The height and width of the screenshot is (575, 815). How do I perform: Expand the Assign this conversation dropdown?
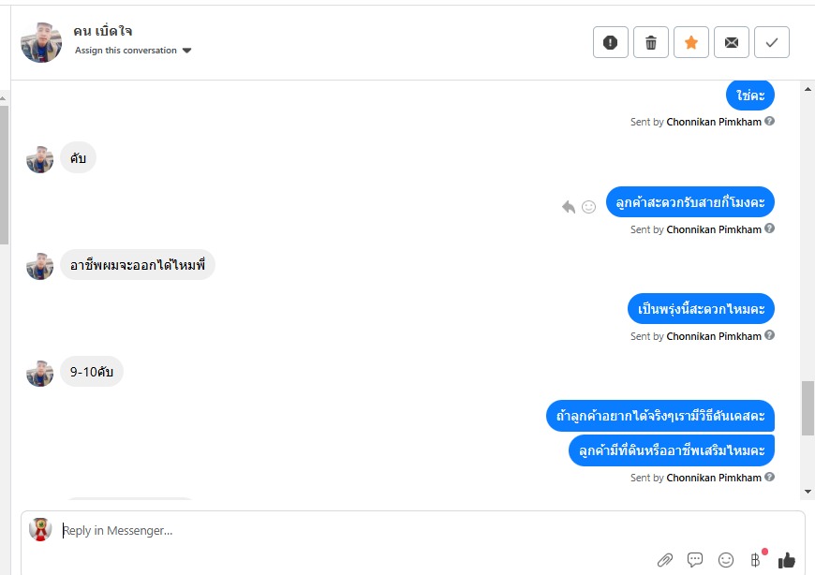pyautogui.click(x=133, y=51)
